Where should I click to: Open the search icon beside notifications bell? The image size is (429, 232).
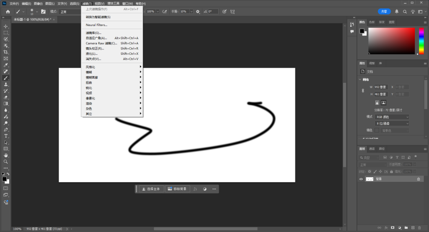404,12
